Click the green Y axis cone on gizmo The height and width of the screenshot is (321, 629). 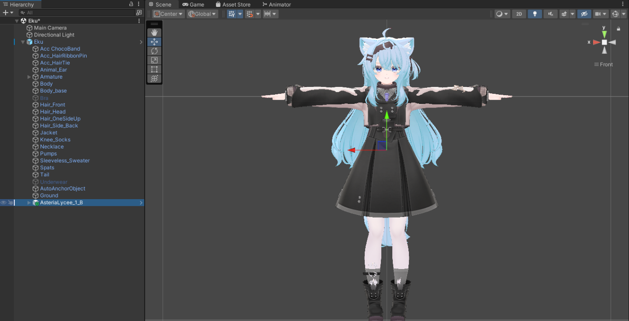604,34
